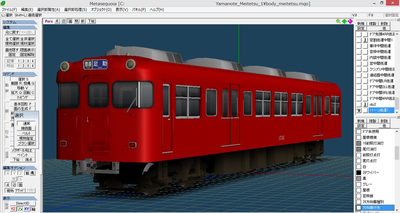Click the 簡 simple display button
The width and height of the screenshot is (400, 213).
pos(77,21)
